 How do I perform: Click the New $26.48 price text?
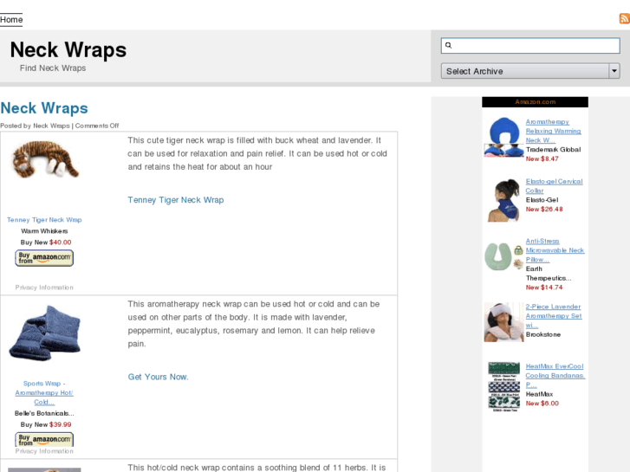click(x=544, y=210)
